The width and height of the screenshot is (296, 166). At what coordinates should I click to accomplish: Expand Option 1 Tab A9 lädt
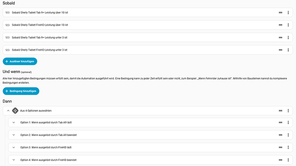coord(14,122)
